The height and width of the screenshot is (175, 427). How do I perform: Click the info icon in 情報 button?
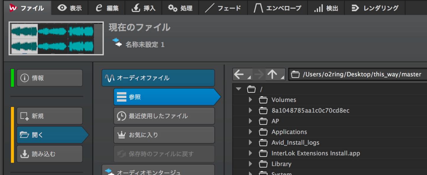pos(24,78)
